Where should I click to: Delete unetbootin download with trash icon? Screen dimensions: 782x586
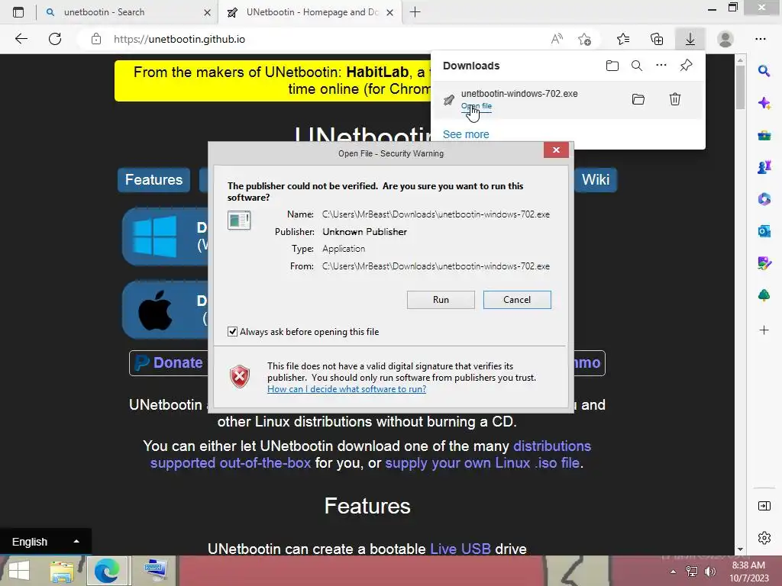[x=675, y=99]
